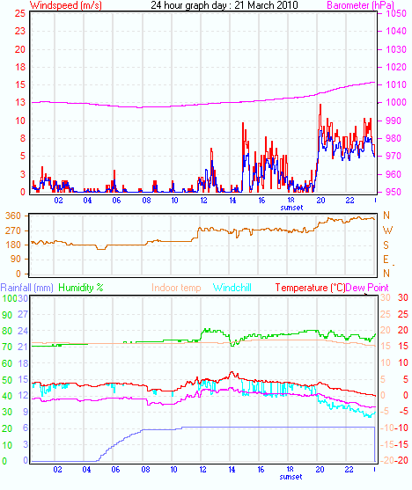This screenshot has height=490, width=412.
Task: Click the sunset marker under wind graph
Action: coord(291,208)
